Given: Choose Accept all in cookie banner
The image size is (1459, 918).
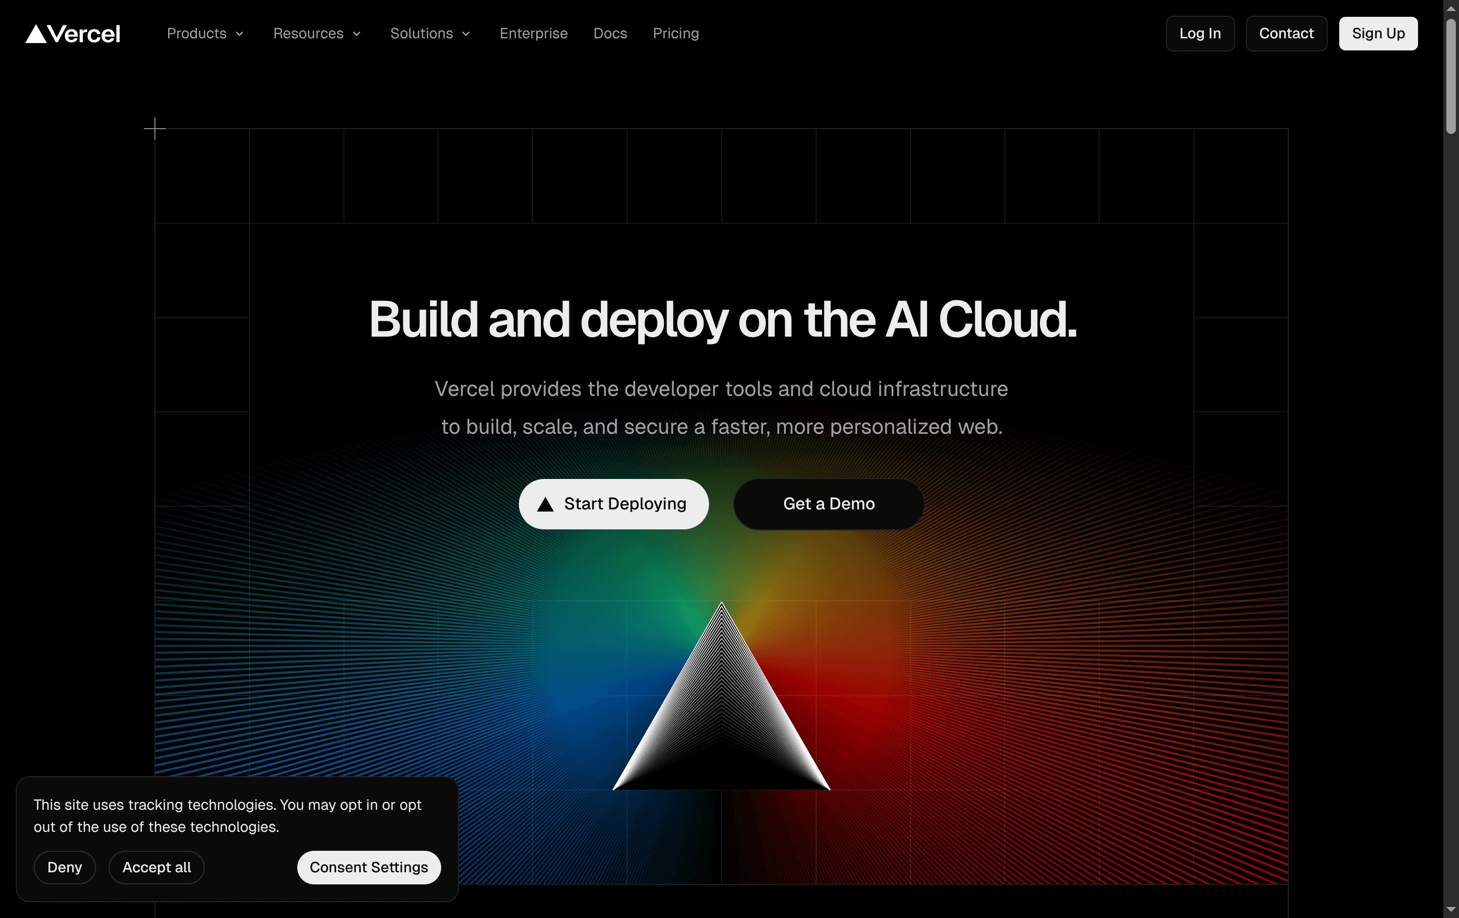Looking at the screenshot, I should tap(157, 867).
